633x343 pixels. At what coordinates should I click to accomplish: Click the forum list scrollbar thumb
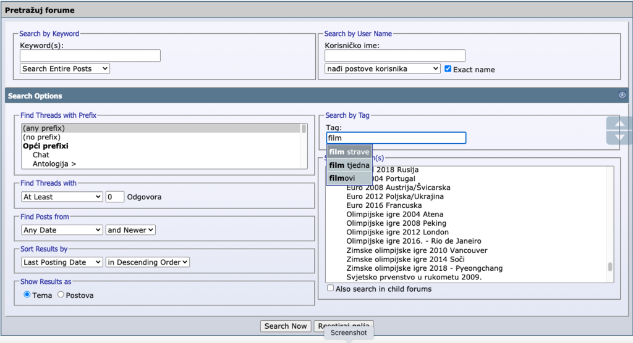(x=610, y=267)
